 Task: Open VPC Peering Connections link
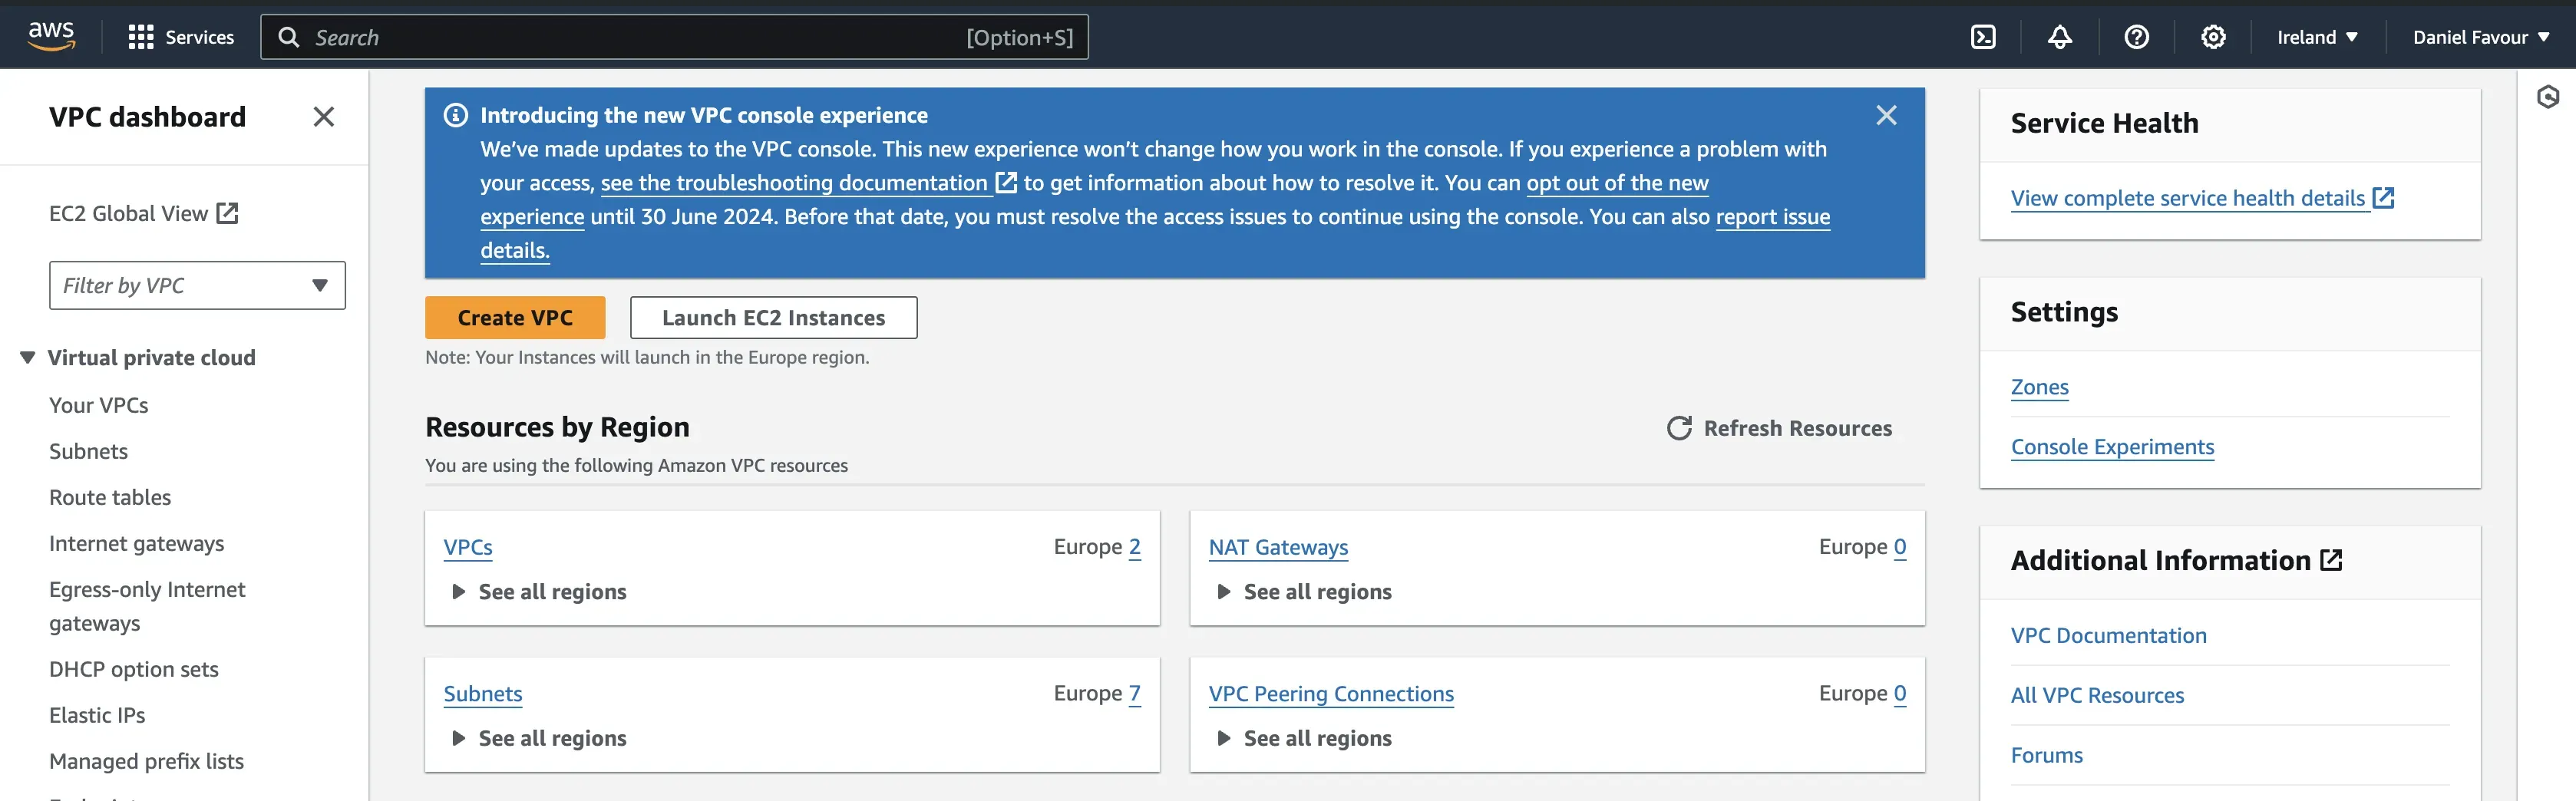pos(1331,693)
